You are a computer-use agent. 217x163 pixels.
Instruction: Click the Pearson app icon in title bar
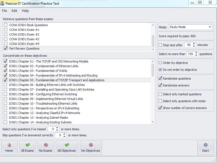[2, 4]
